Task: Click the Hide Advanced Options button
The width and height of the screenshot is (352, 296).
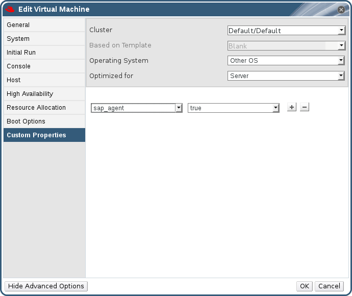Action: pos(45,286)
